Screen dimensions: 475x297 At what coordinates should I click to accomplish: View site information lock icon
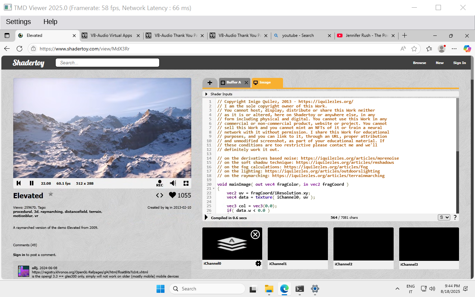(33, 49)
